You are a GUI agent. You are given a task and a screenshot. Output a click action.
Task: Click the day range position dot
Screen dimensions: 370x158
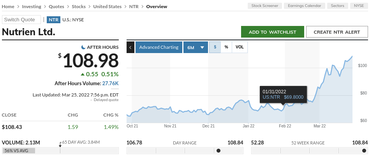[218, 151]
